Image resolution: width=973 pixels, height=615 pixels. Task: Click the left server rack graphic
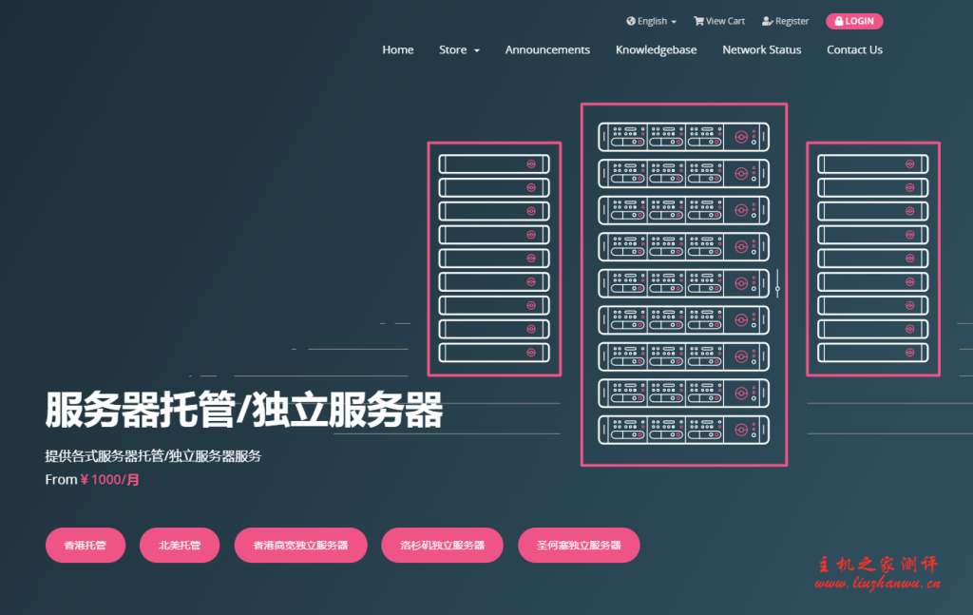[493, 259]
